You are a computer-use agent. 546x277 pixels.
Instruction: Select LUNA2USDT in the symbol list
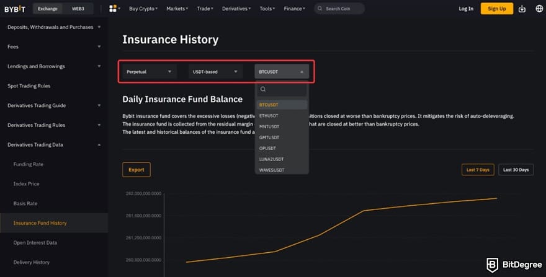point(282,159)
